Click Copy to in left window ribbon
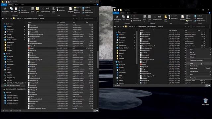 [x=37, y=10]
